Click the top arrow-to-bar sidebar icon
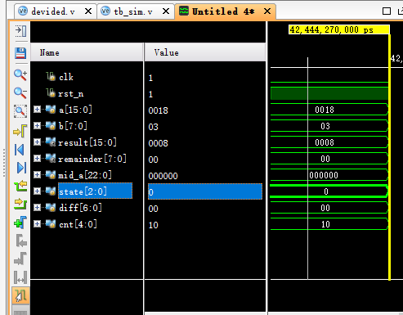Screen dimensions: 403x315 pyautogui.click(x=20, y=31)
